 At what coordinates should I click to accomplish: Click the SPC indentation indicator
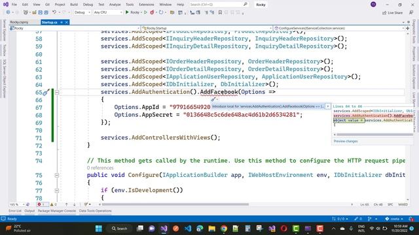[x=390, y=204]
